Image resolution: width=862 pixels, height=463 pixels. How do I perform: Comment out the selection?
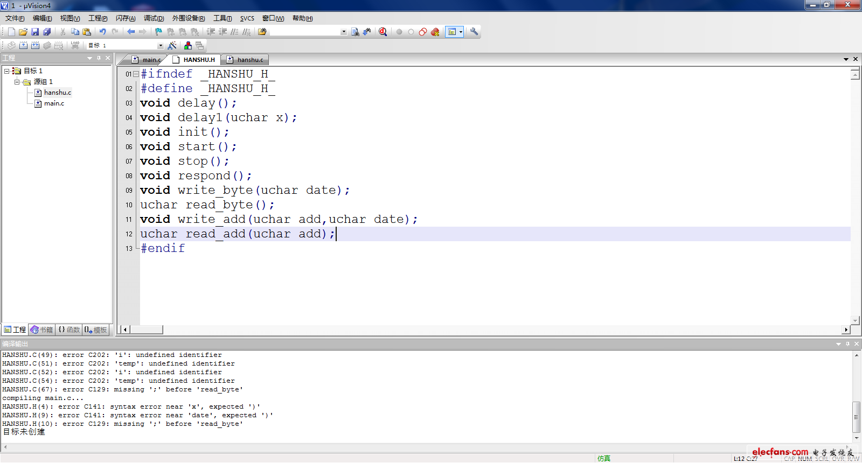pos(234,32)
